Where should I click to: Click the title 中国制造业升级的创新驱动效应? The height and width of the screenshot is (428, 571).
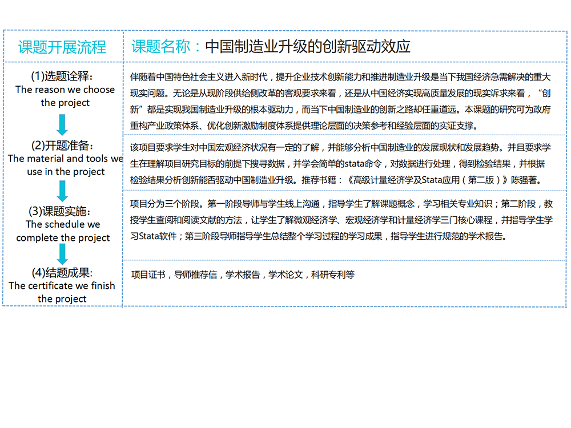(308, 47)
